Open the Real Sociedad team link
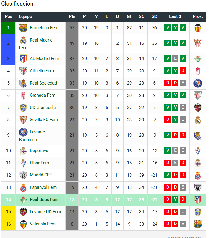209x238 pixels. pos(43,83)
